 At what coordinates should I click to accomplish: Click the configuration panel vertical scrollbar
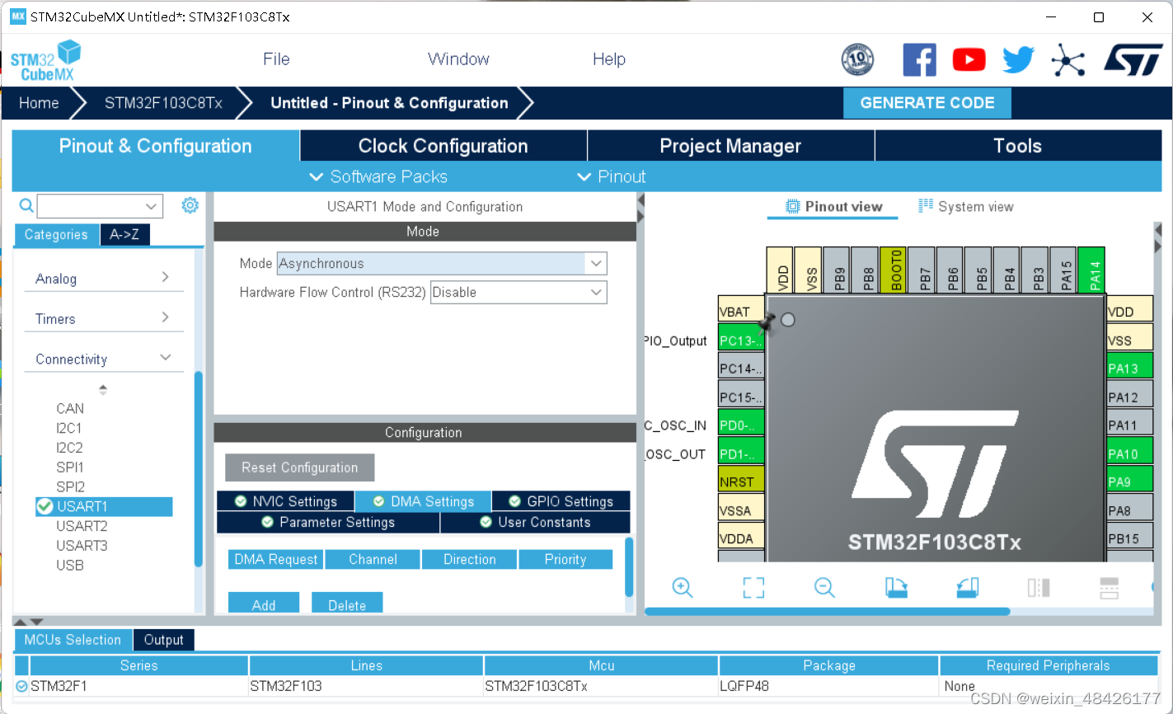[630, 566]
